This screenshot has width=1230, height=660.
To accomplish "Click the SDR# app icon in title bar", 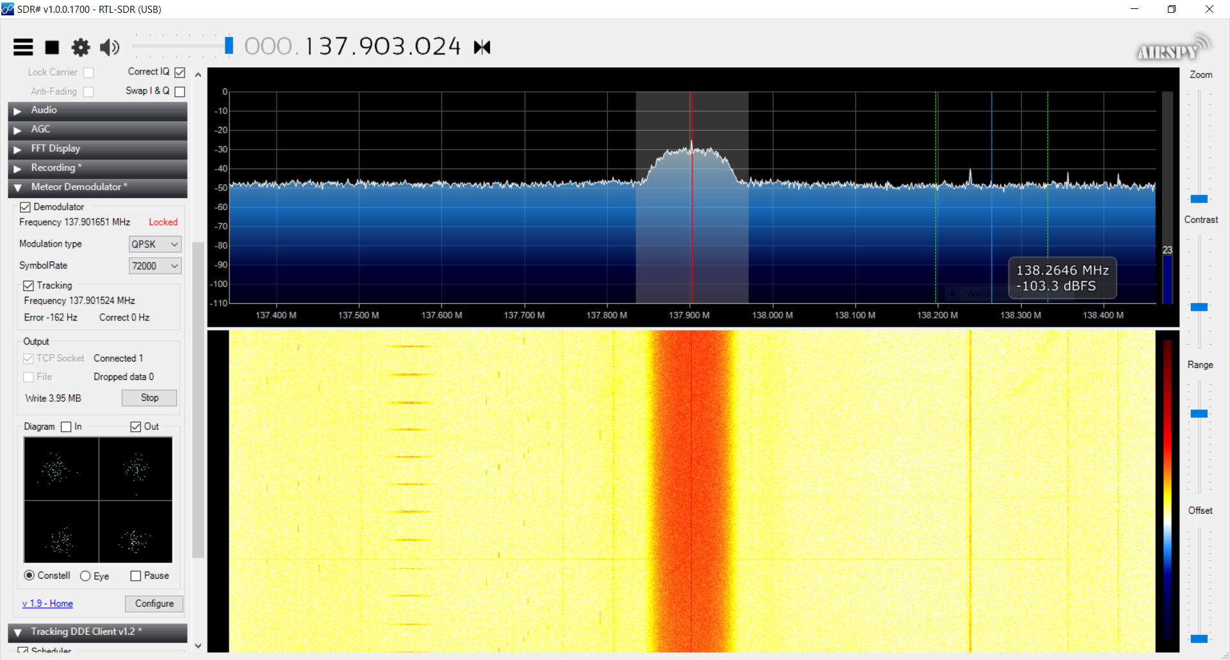I will [8, 9].
